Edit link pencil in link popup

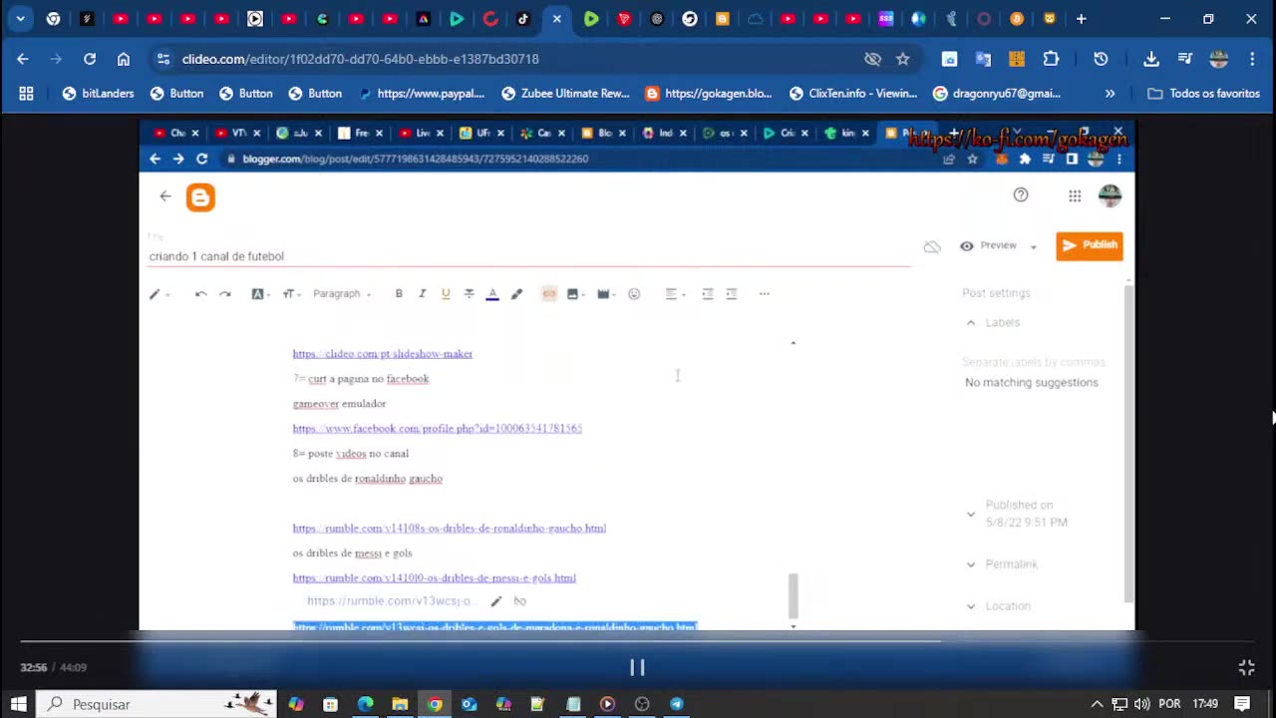(x=496, y=601)
